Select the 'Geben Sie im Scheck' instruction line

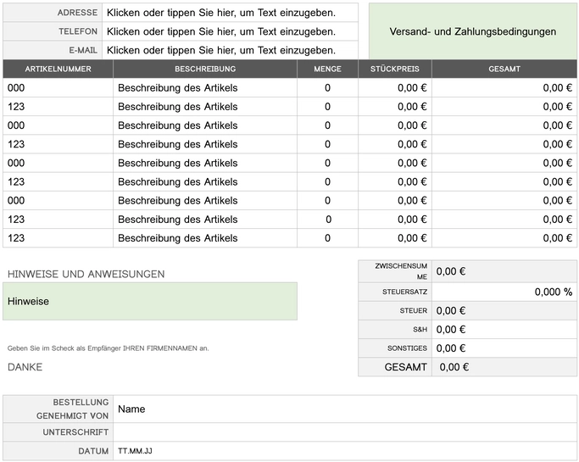pos(109,348)
